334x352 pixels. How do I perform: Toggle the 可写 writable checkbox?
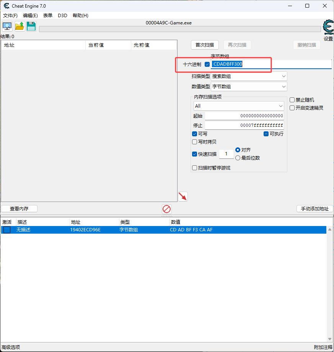click(195, 134)
